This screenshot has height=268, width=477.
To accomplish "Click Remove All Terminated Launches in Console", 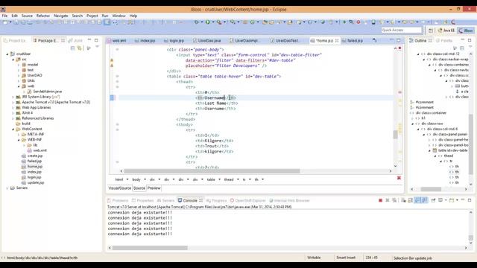I will pyautogui.click(x=394, y=200).
